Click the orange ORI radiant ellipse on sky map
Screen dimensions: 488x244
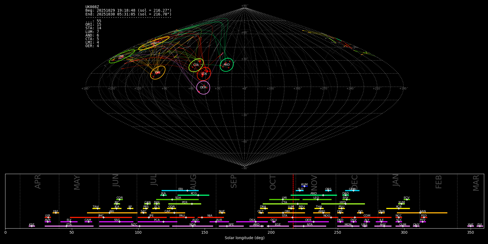[158, 73]
